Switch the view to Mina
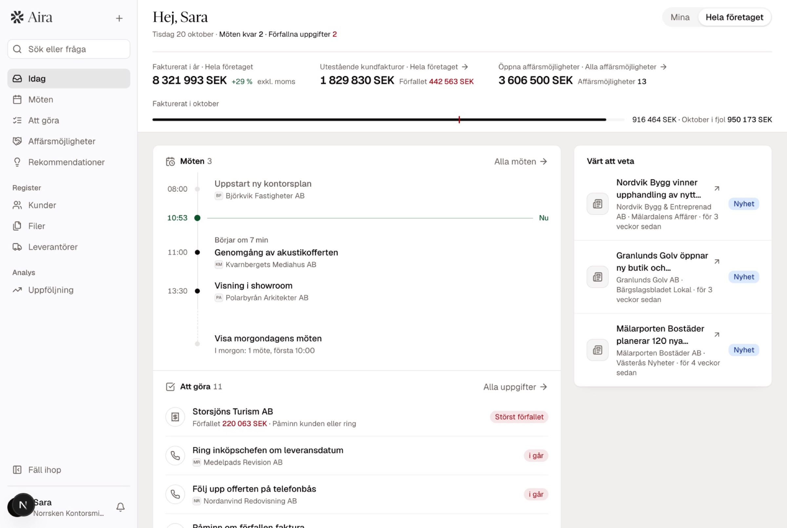The height and width of the screenshot is (528, 787). [680, 17]
